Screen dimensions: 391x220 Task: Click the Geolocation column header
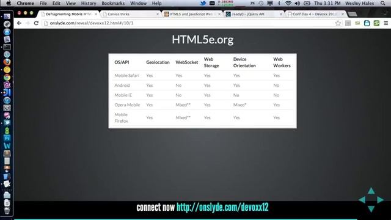pyautogui.click(x=158, y=62)
